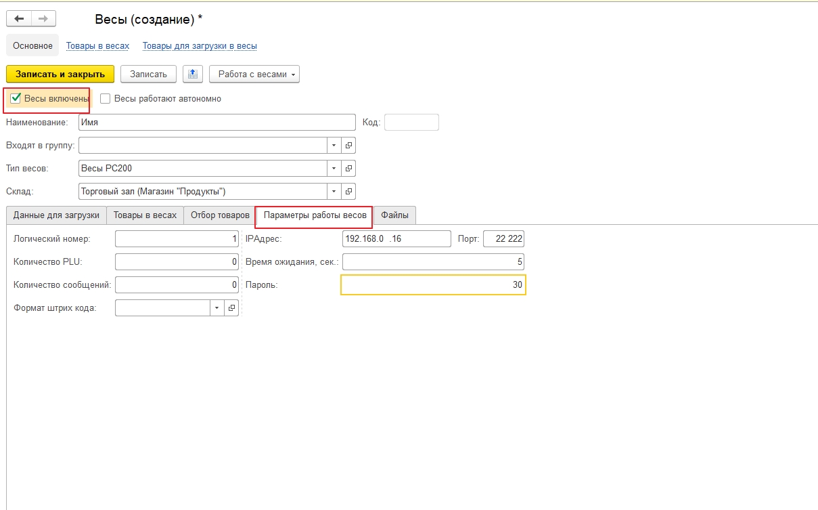Click the open-form icon for Тип весов

[x=348, y=168]
